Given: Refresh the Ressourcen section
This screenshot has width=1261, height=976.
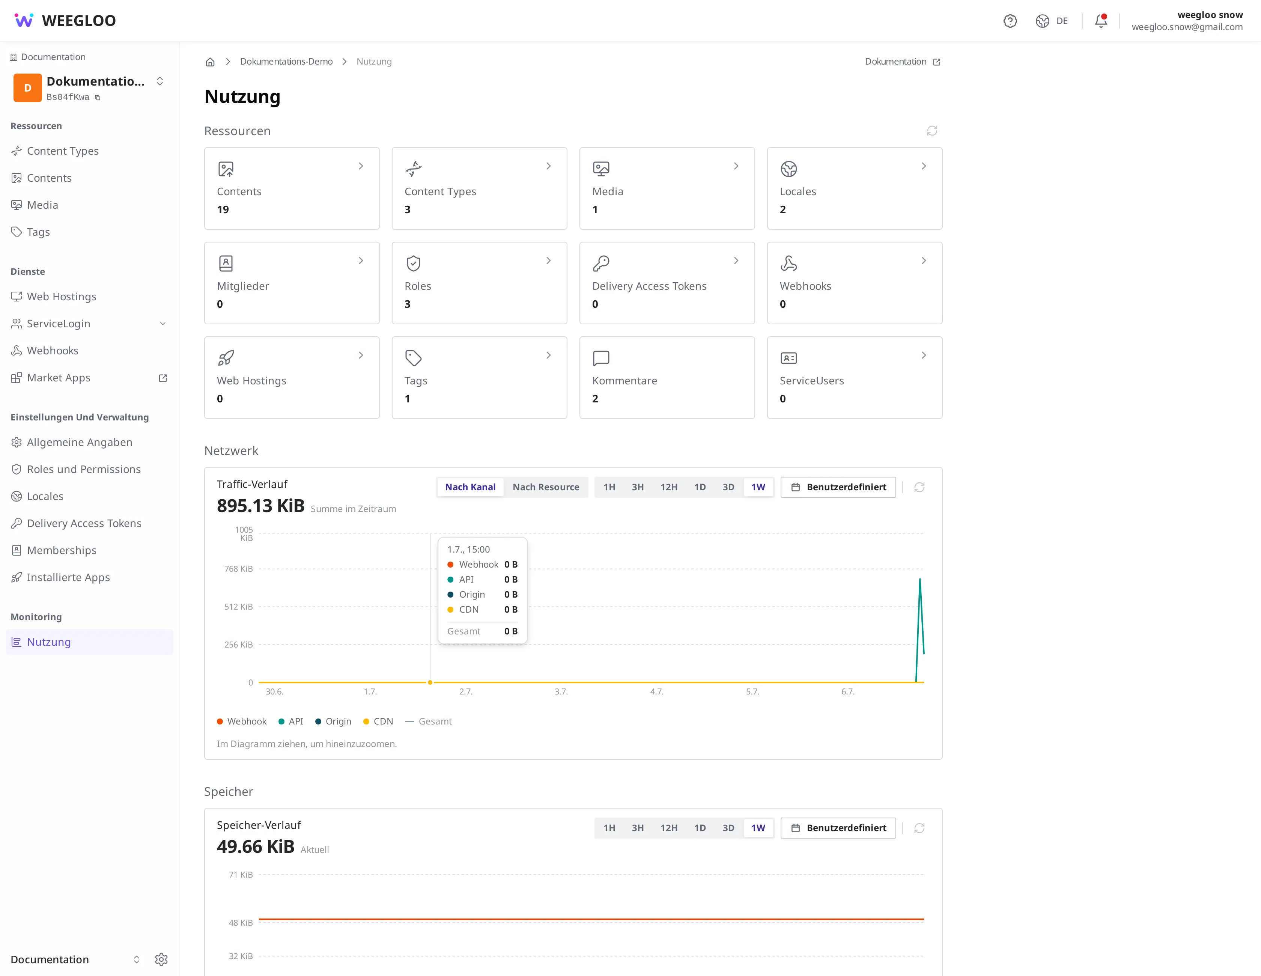Looking at the screenshot, I should 932,131.
